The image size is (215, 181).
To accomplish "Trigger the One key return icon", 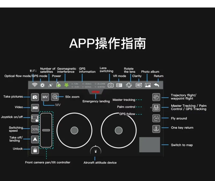I will 156,129.
